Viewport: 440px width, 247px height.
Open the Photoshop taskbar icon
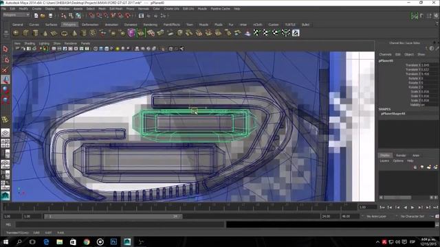point(113,242)
